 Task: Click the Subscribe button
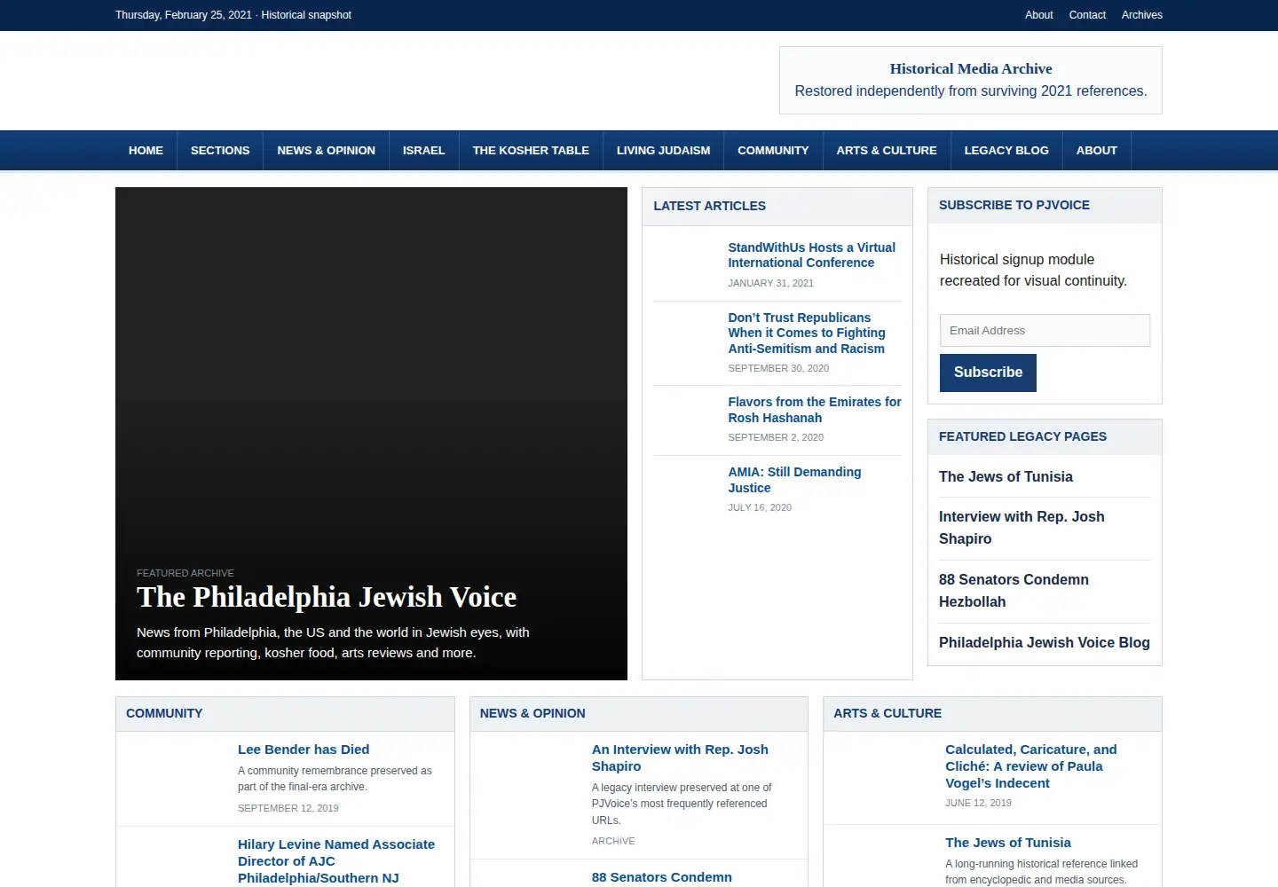click(x=988, y=373)
